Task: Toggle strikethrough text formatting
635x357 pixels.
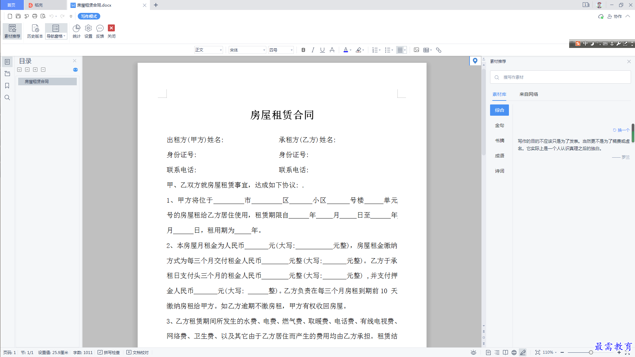Action: point(332,50)
